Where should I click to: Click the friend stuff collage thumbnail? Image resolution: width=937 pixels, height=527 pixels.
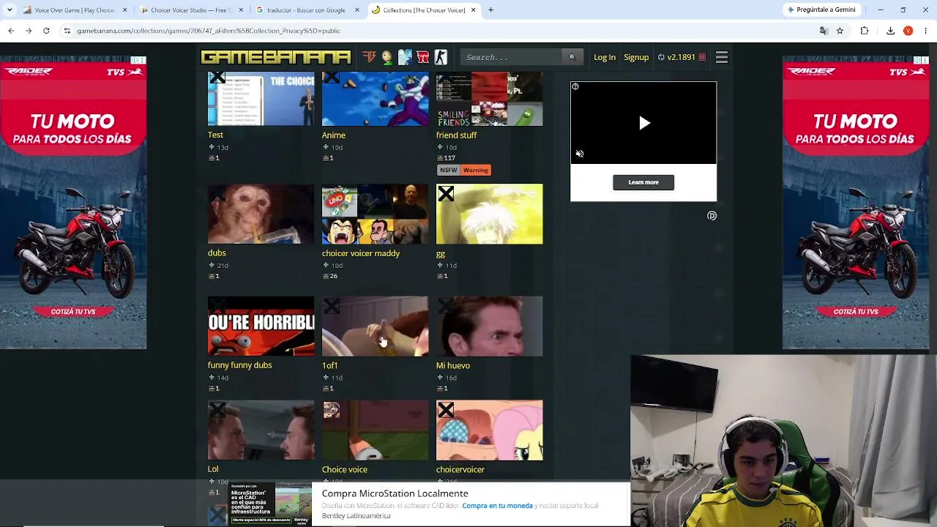coord(490,99)
